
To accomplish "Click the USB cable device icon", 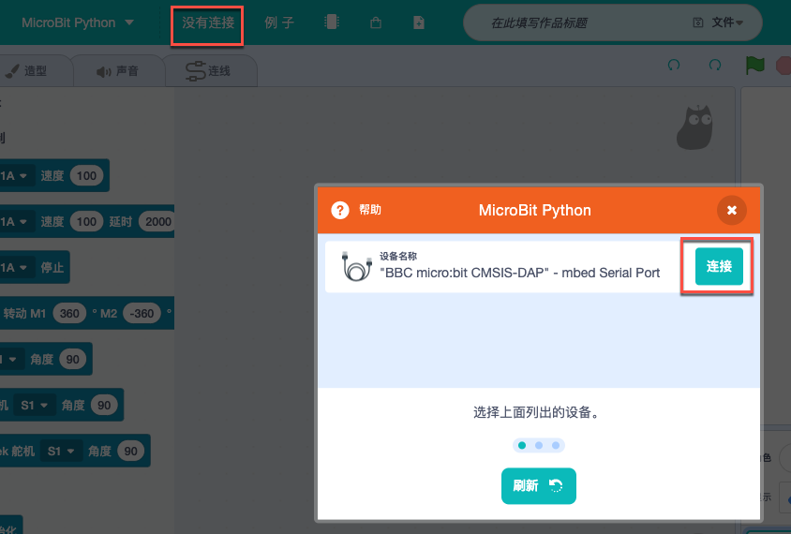I will point(357,266).
